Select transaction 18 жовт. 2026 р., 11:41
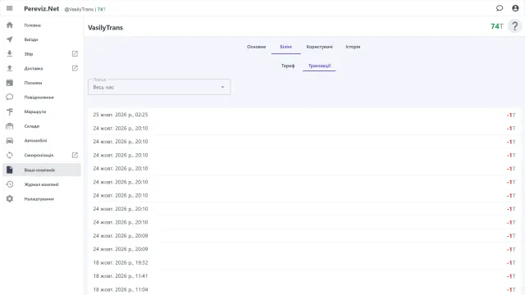 click(304, 276)
